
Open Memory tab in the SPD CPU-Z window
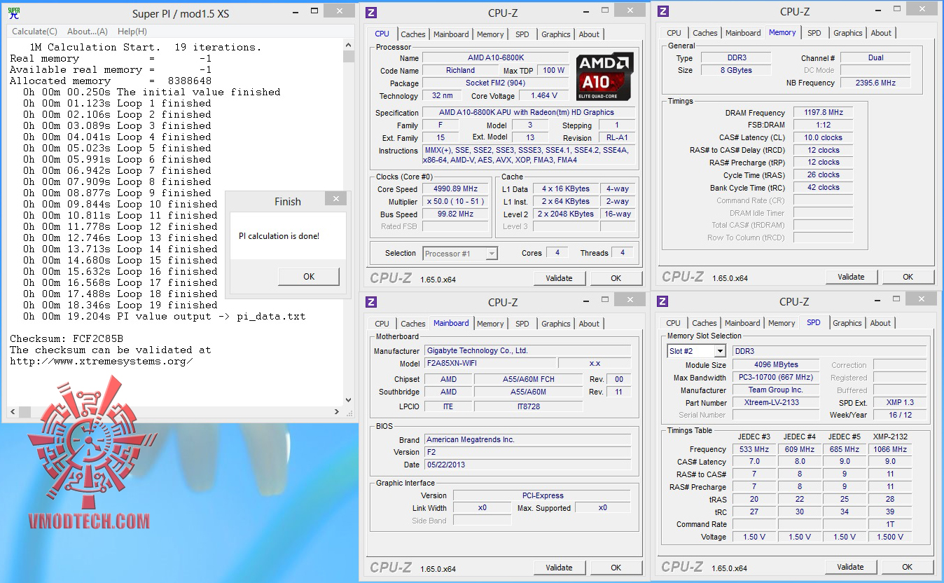(782, 323)
